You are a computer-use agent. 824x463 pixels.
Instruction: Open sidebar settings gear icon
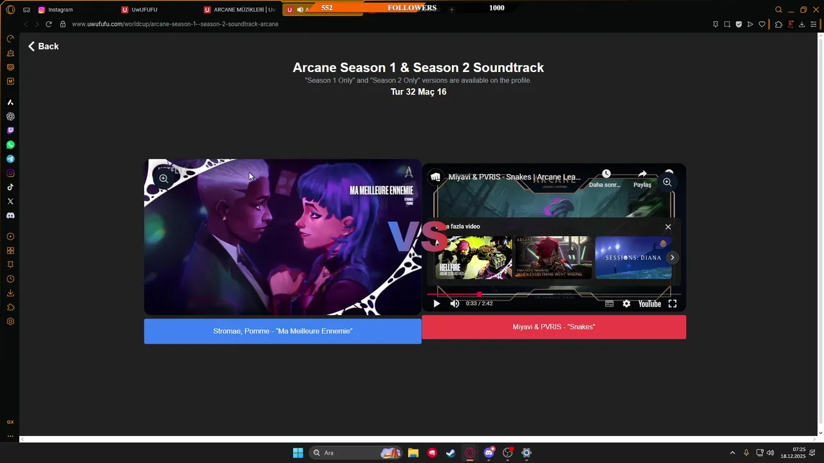coord(10,322)
